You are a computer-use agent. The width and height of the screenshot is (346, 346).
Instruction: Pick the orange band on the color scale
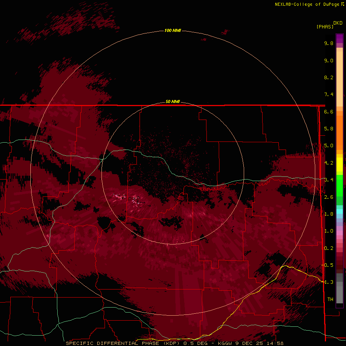tap(339, 132)
